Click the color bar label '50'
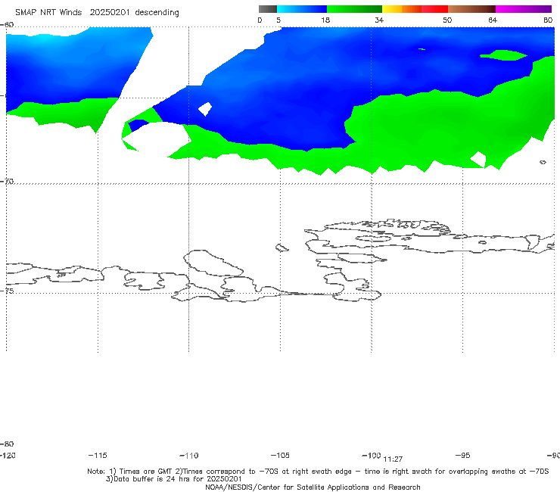The height and width of the screenshot is (492, 560). (x=447, y=20)
